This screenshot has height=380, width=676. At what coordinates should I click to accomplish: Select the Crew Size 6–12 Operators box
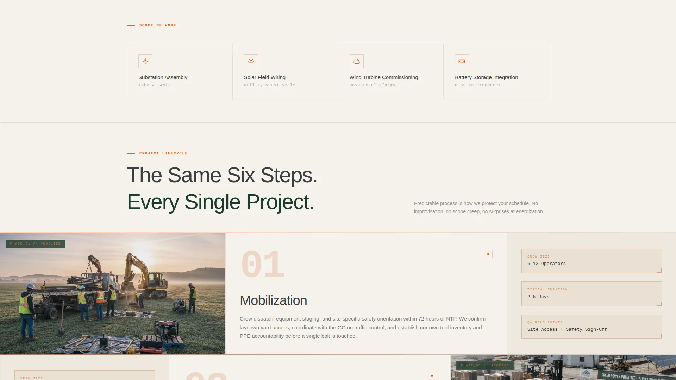click(x=591, y=261)
